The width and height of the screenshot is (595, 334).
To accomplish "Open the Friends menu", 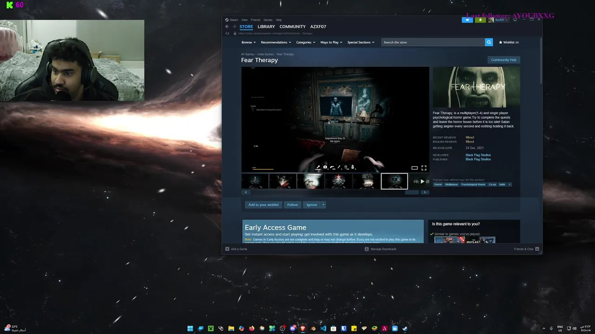I will coord(256,20).
